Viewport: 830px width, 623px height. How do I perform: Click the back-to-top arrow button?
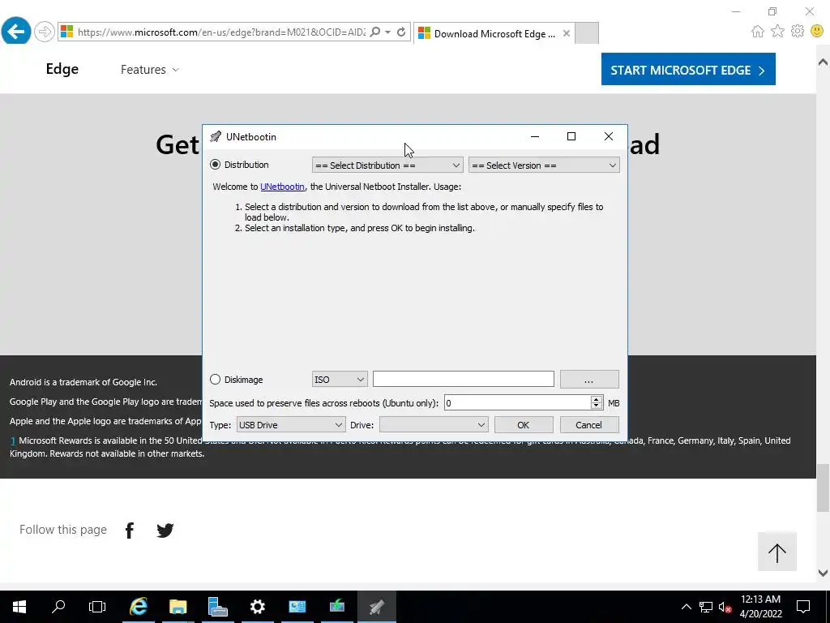tap(777, 552)
